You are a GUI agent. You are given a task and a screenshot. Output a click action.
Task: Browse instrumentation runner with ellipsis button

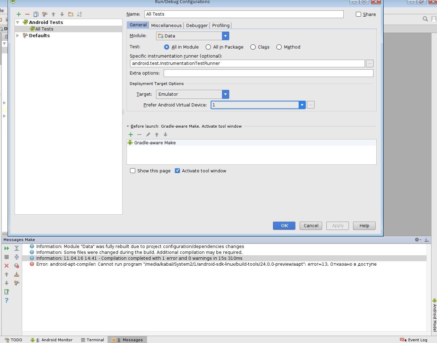pyautogui.click(x=370, y=63)
